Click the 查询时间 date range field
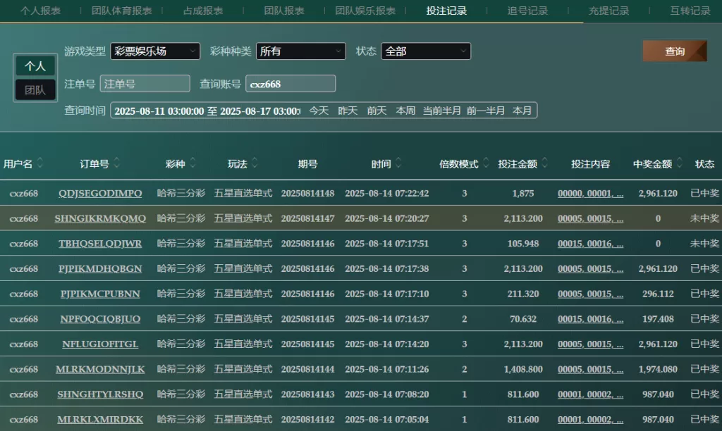The width and height of the screenshot is (722, 431). (x=207, y=111)
